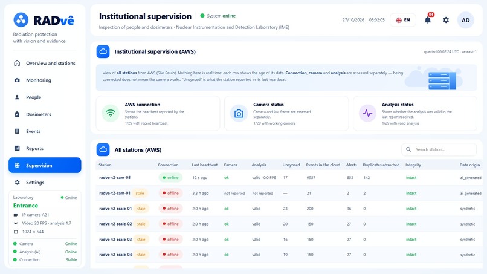Screen dimensions: 487x274
Task: Click the cloud icon for All stations (AWS)
Action: point(103,149)
